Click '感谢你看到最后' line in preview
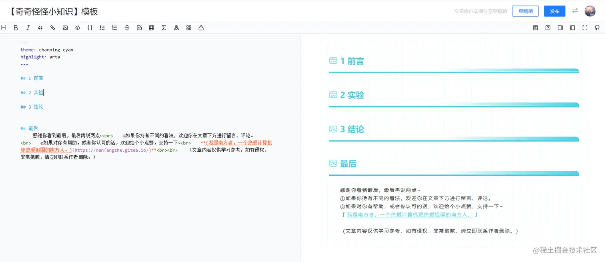605x262 pixels. [x=380, y=190]
